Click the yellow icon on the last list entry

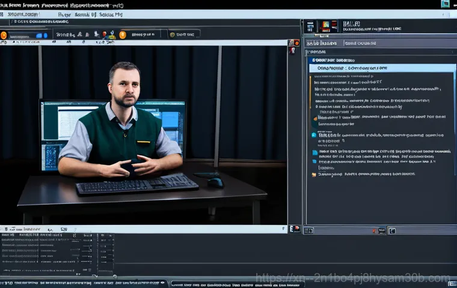coord(314,175)
